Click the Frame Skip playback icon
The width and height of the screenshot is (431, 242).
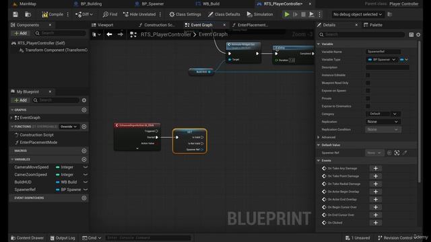(x=295, y=14)
